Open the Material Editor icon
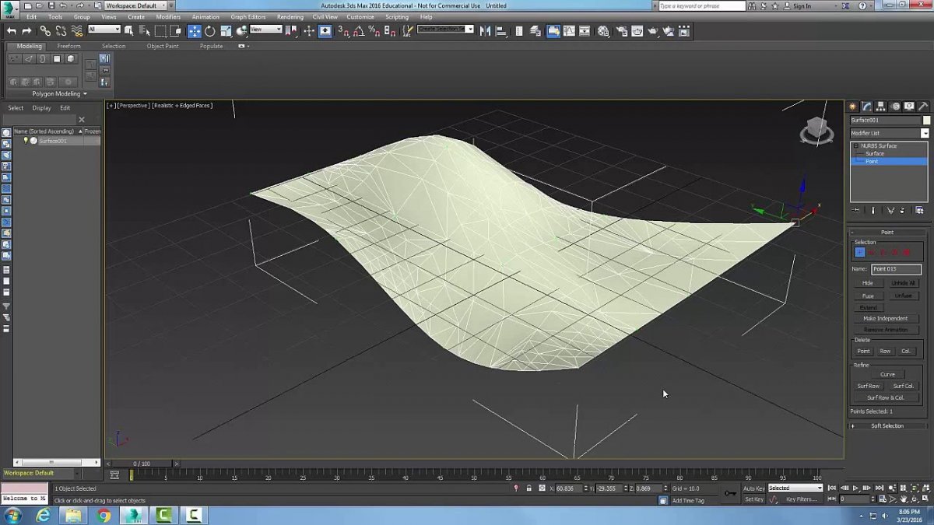This screenshot has height=525, width=934. (604, 31)
